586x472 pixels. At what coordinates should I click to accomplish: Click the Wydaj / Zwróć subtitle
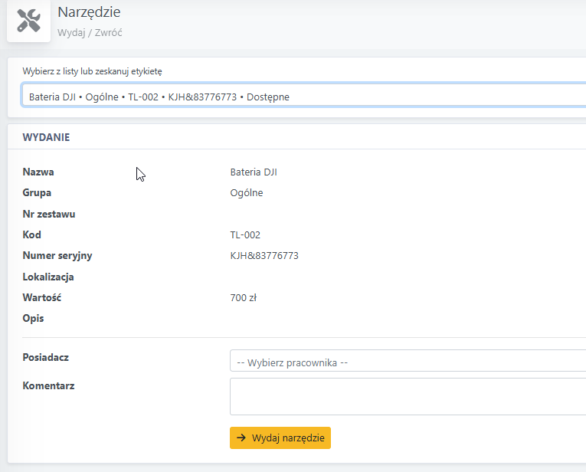pyautogui.click(x=90, y=32)
